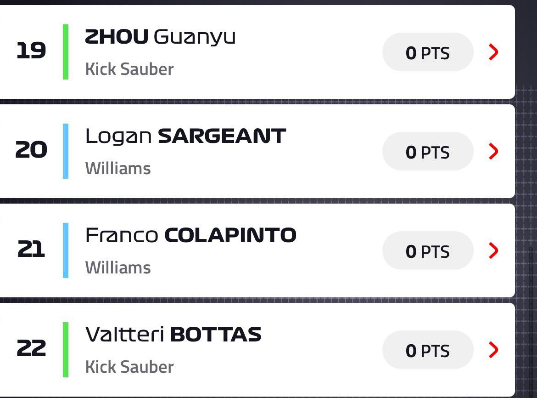Click Zhou Guanyu's 0 PTS badge
This screenshot has width=537, height=398.
tap(428, 52)
